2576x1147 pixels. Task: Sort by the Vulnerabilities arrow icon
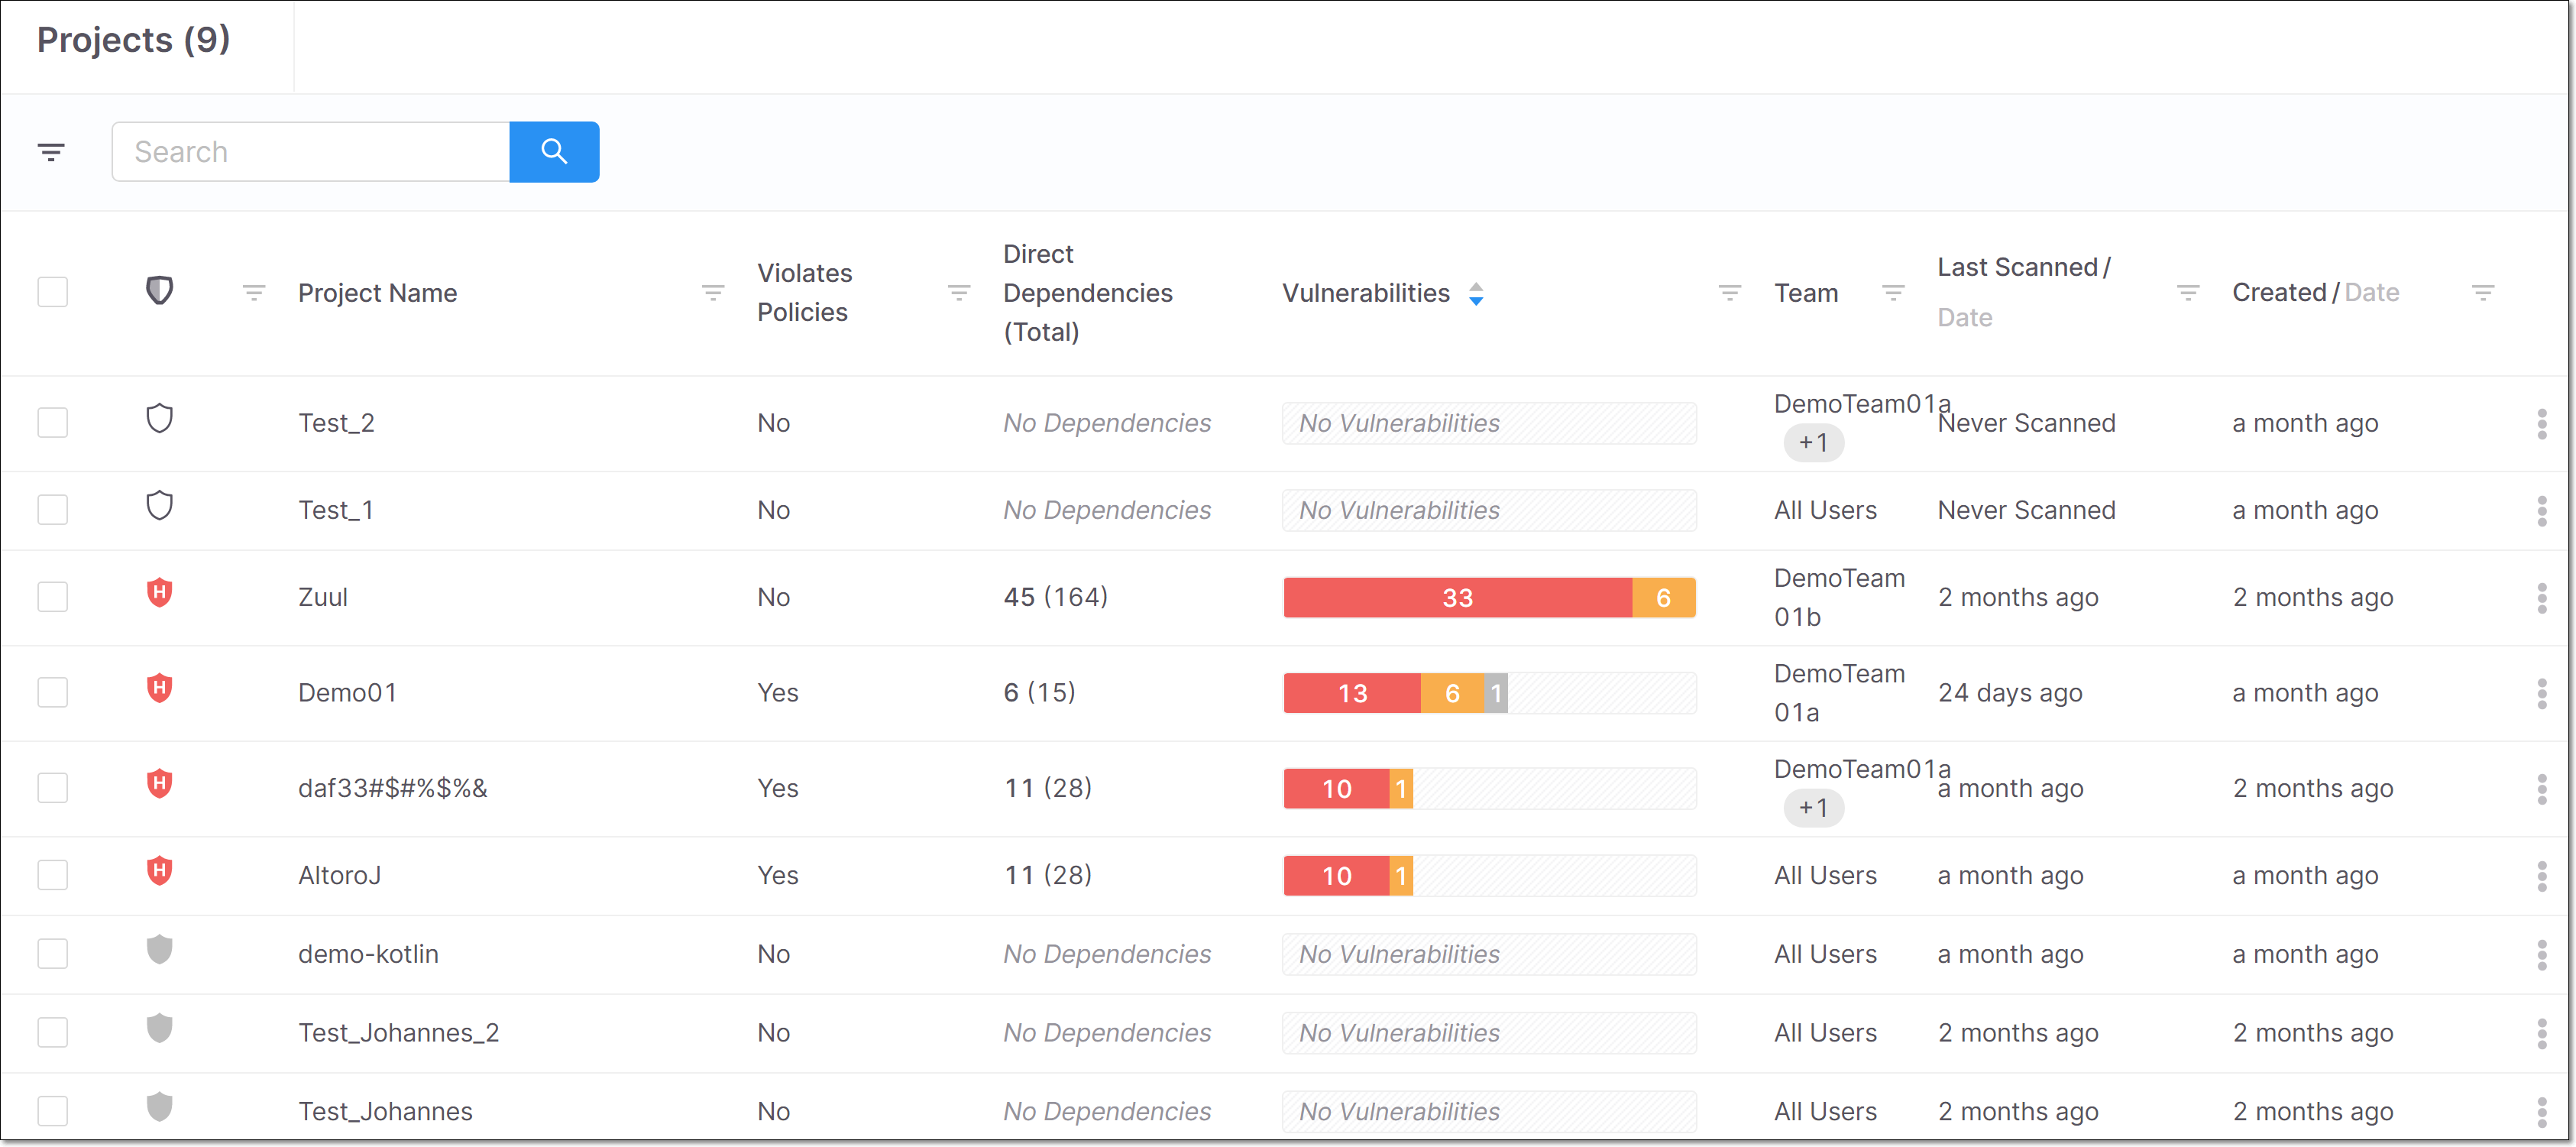click(1476, 293)
